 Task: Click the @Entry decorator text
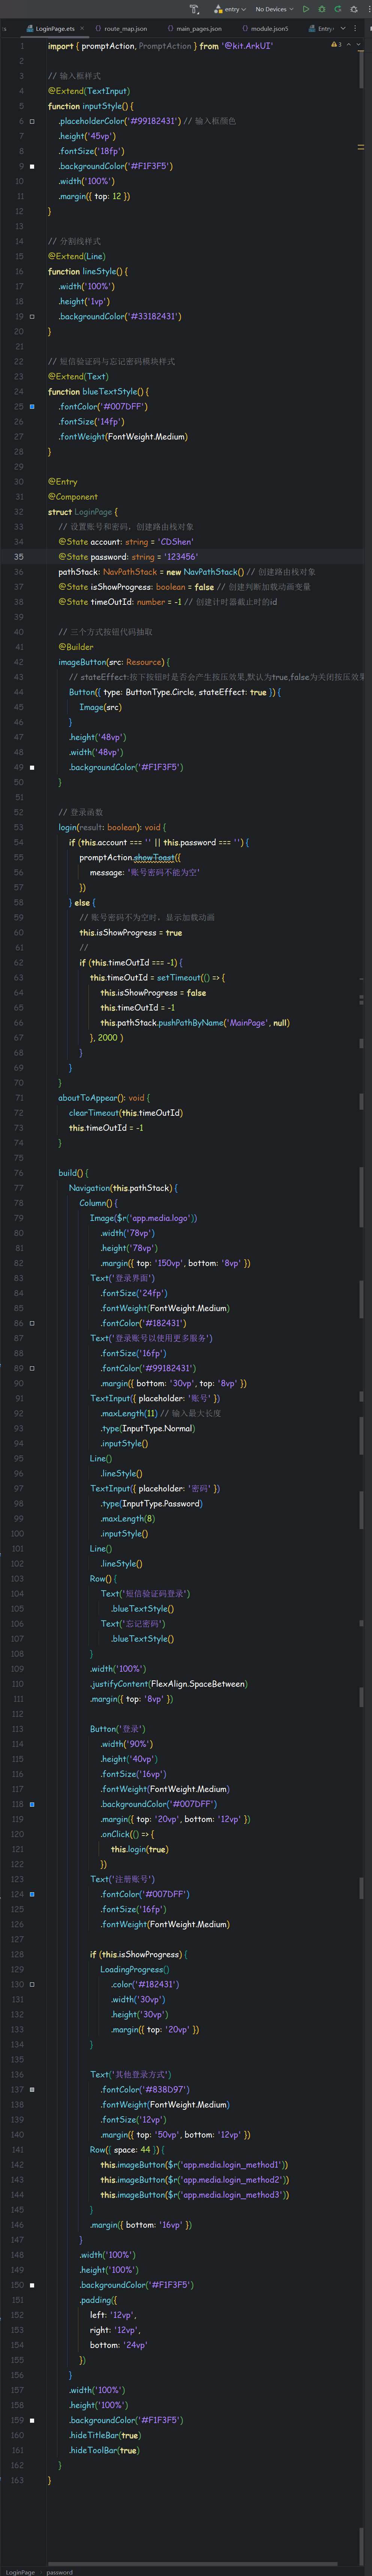tap(63, 482)
